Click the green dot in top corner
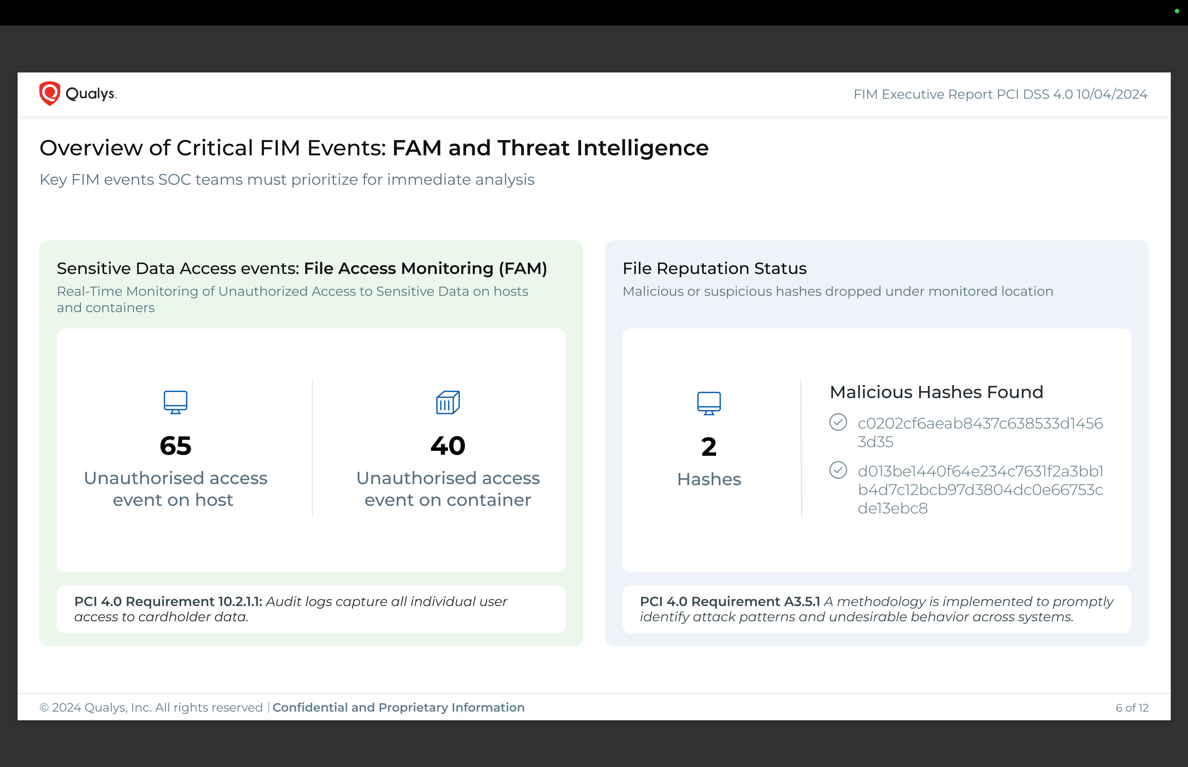Image resolution: width=1188 pixels, height=767 pixels. [1177, 11]
